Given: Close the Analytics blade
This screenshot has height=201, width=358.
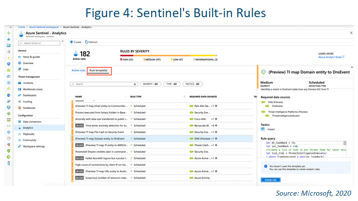Looking at the screenshot, I should click(351, 33).
